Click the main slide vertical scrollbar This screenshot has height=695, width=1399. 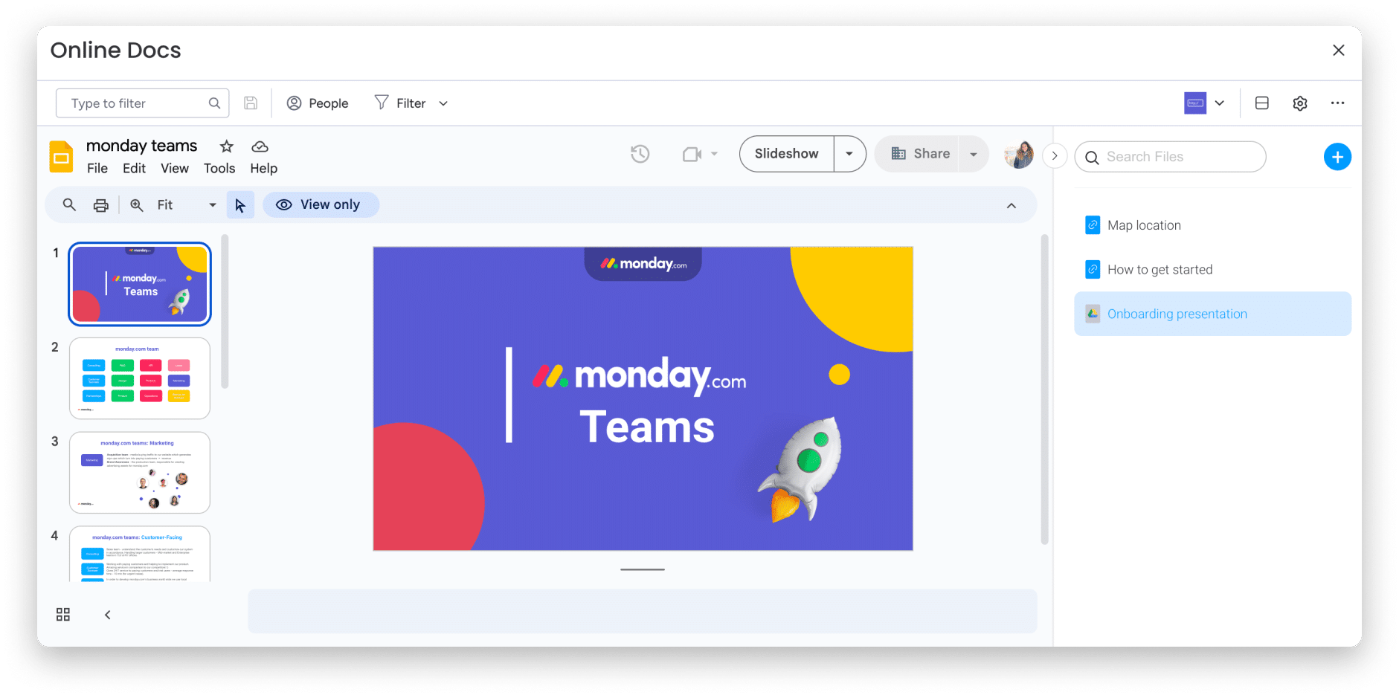click(1044, 390)
